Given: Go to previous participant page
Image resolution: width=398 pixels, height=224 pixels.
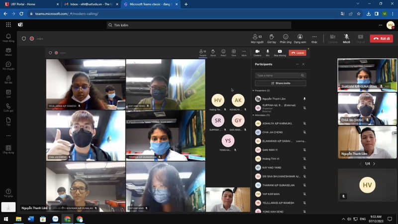Looking at the screenshot, I should pos(360,164).
